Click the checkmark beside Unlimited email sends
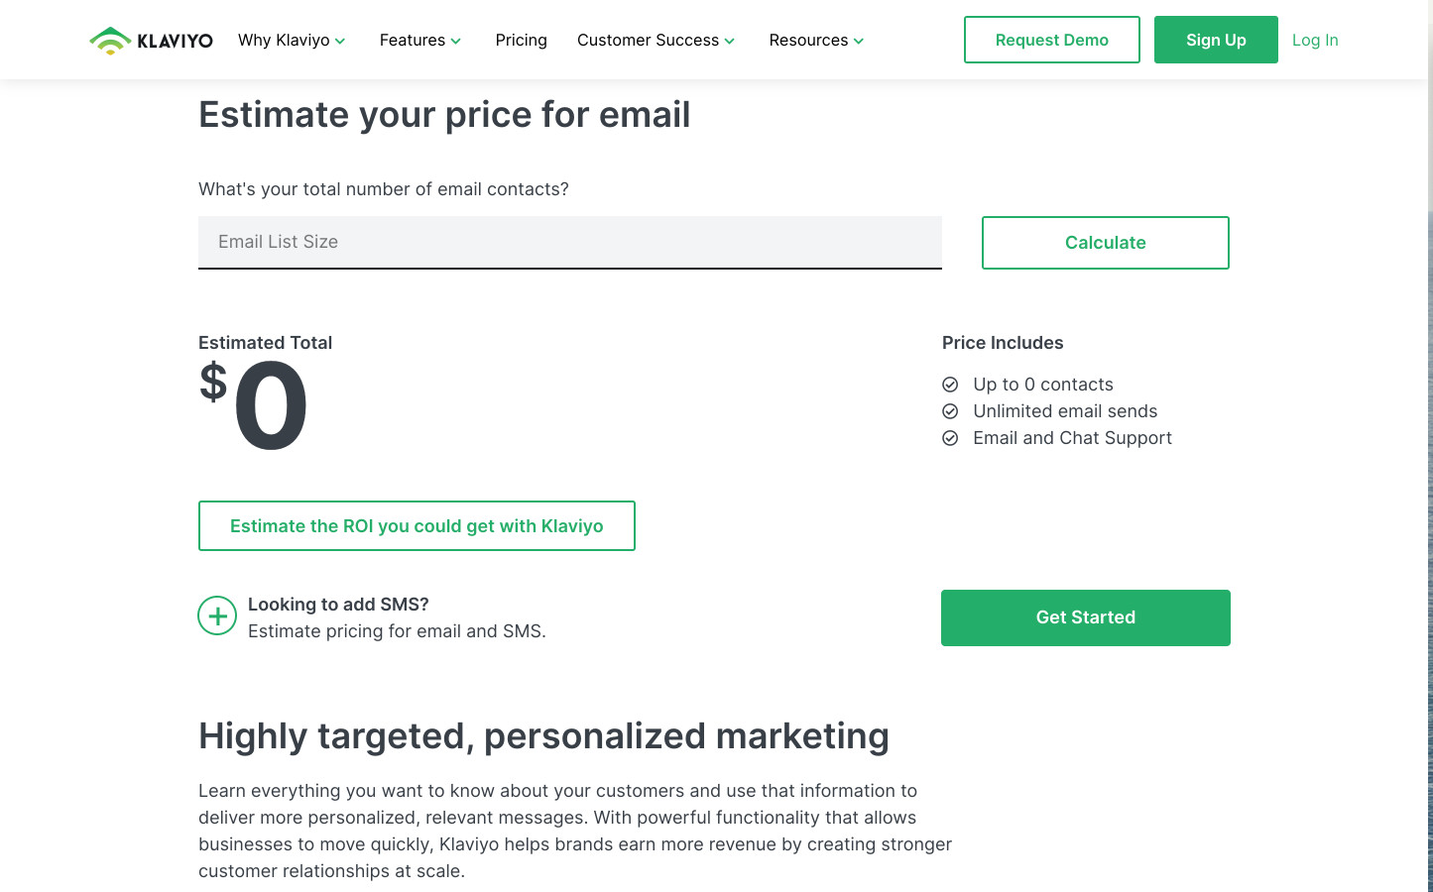1433x892 pixels. pos(950,411)
